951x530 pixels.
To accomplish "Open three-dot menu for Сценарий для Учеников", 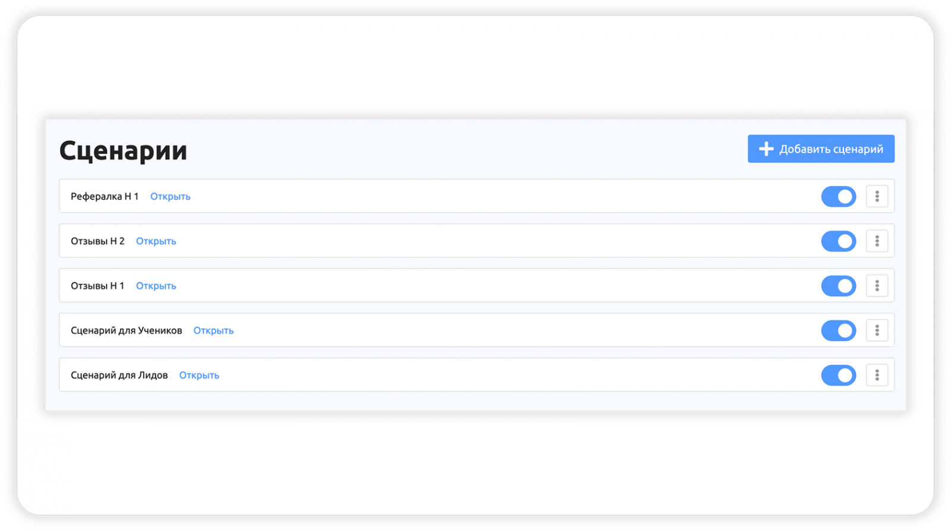I will pyautogui.click(x=877, y=330).
